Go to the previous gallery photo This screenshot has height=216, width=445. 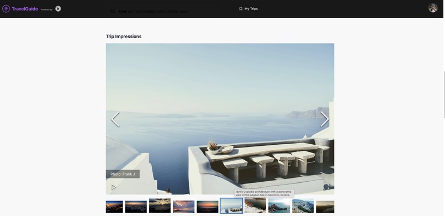click(x=115, y=119)
